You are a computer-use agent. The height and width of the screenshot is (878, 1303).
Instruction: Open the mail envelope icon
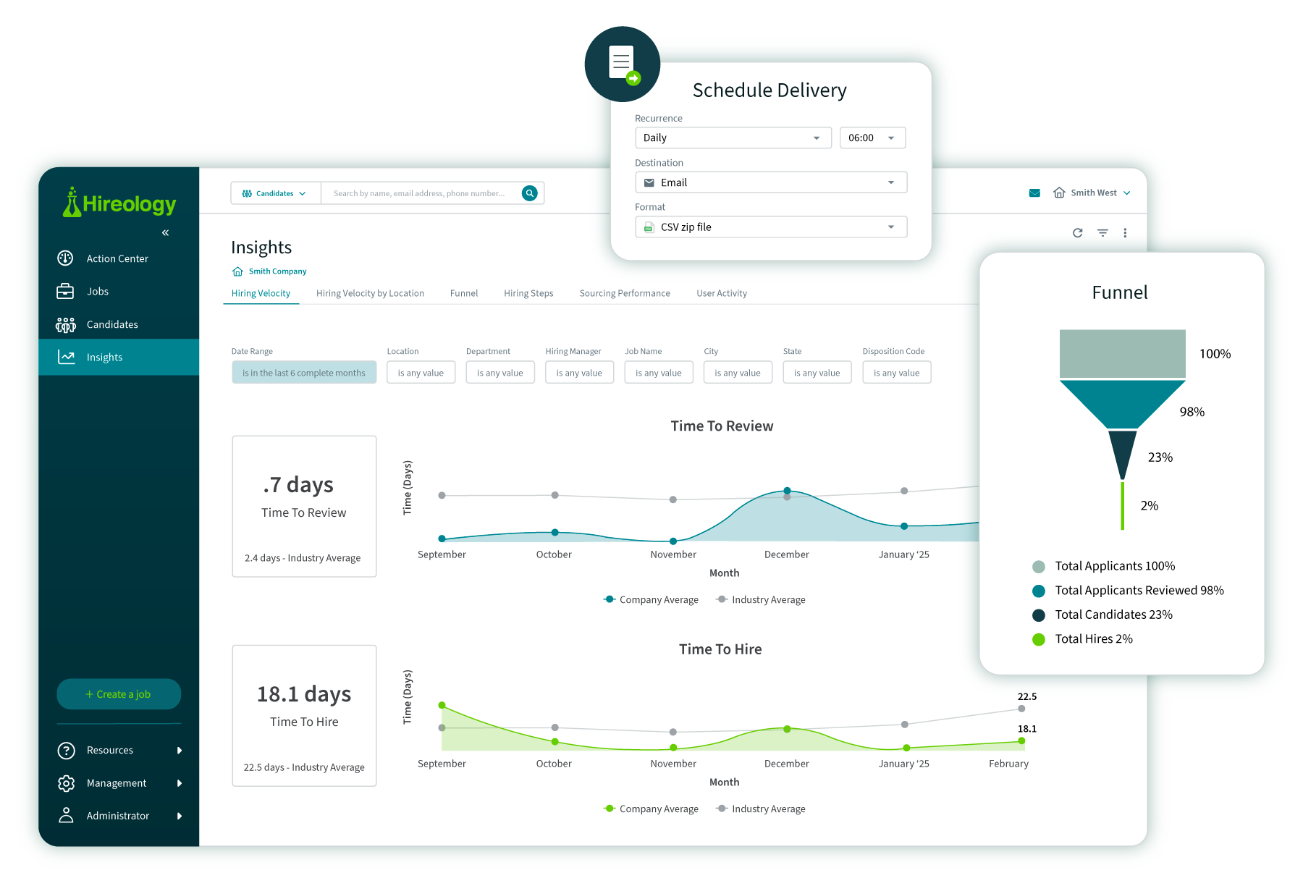(x=1034, y=193)
